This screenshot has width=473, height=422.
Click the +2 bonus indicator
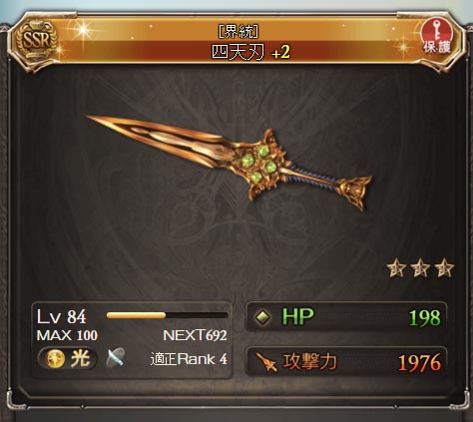point(280,53)
